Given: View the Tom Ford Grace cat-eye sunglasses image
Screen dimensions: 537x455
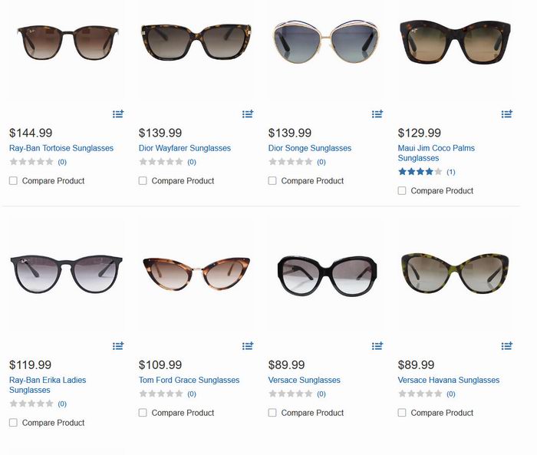Looking at the screenshot, I should (196, 274).
